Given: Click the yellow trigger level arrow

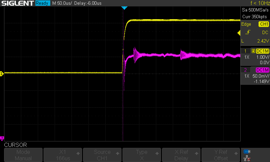Looking at the screenshot, I should (239, 33).
